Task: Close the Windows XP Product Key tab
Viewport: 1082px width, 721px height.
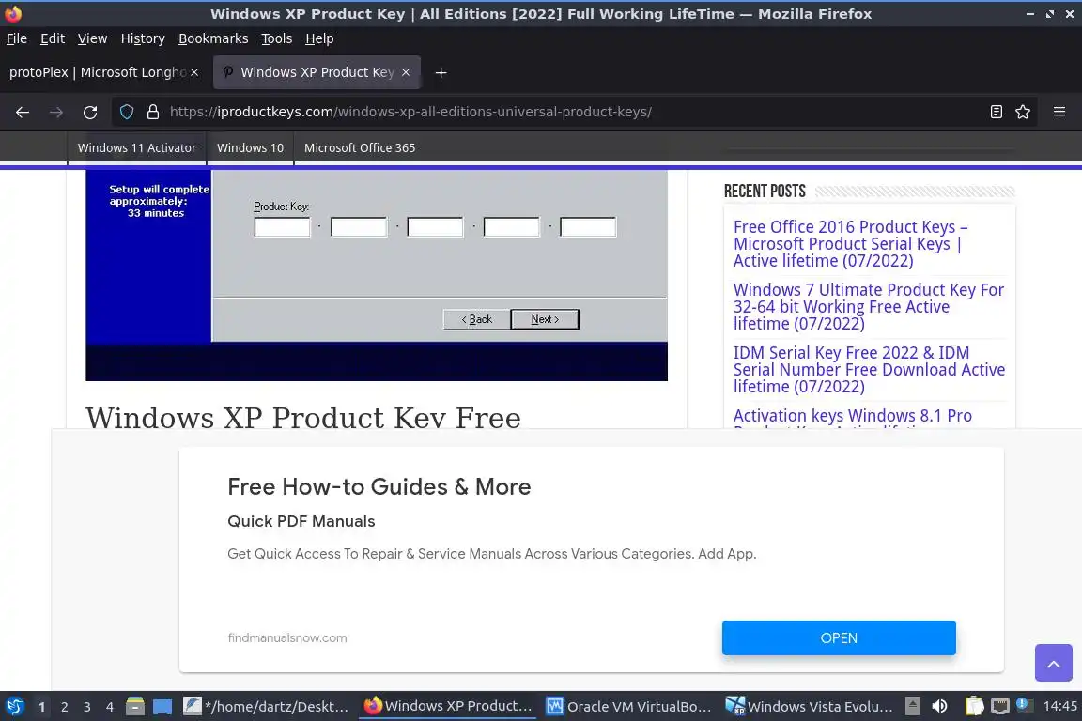Action: (406, 72)
